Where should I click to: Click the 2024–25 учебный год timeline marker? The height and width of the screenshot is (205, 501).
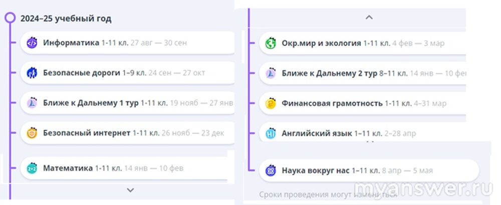click(10, 18)
